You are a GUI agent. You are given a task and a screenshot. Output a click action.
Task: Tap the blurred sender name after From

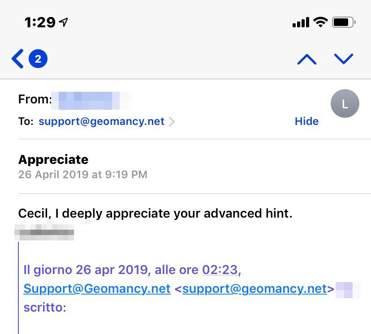[90, 99]
